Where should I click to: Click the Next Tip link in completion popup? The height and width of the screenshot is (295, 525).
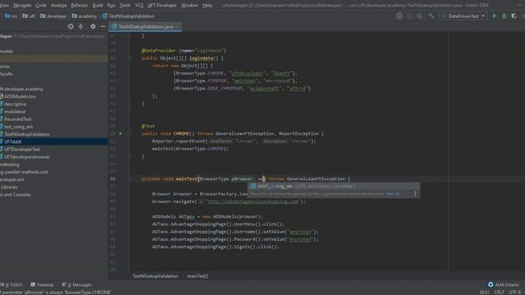393,193
